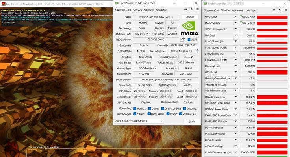Viewport: 290px width, 157px height.
Task: Toggle the CUDA checkbox
Action: [149, 109]
